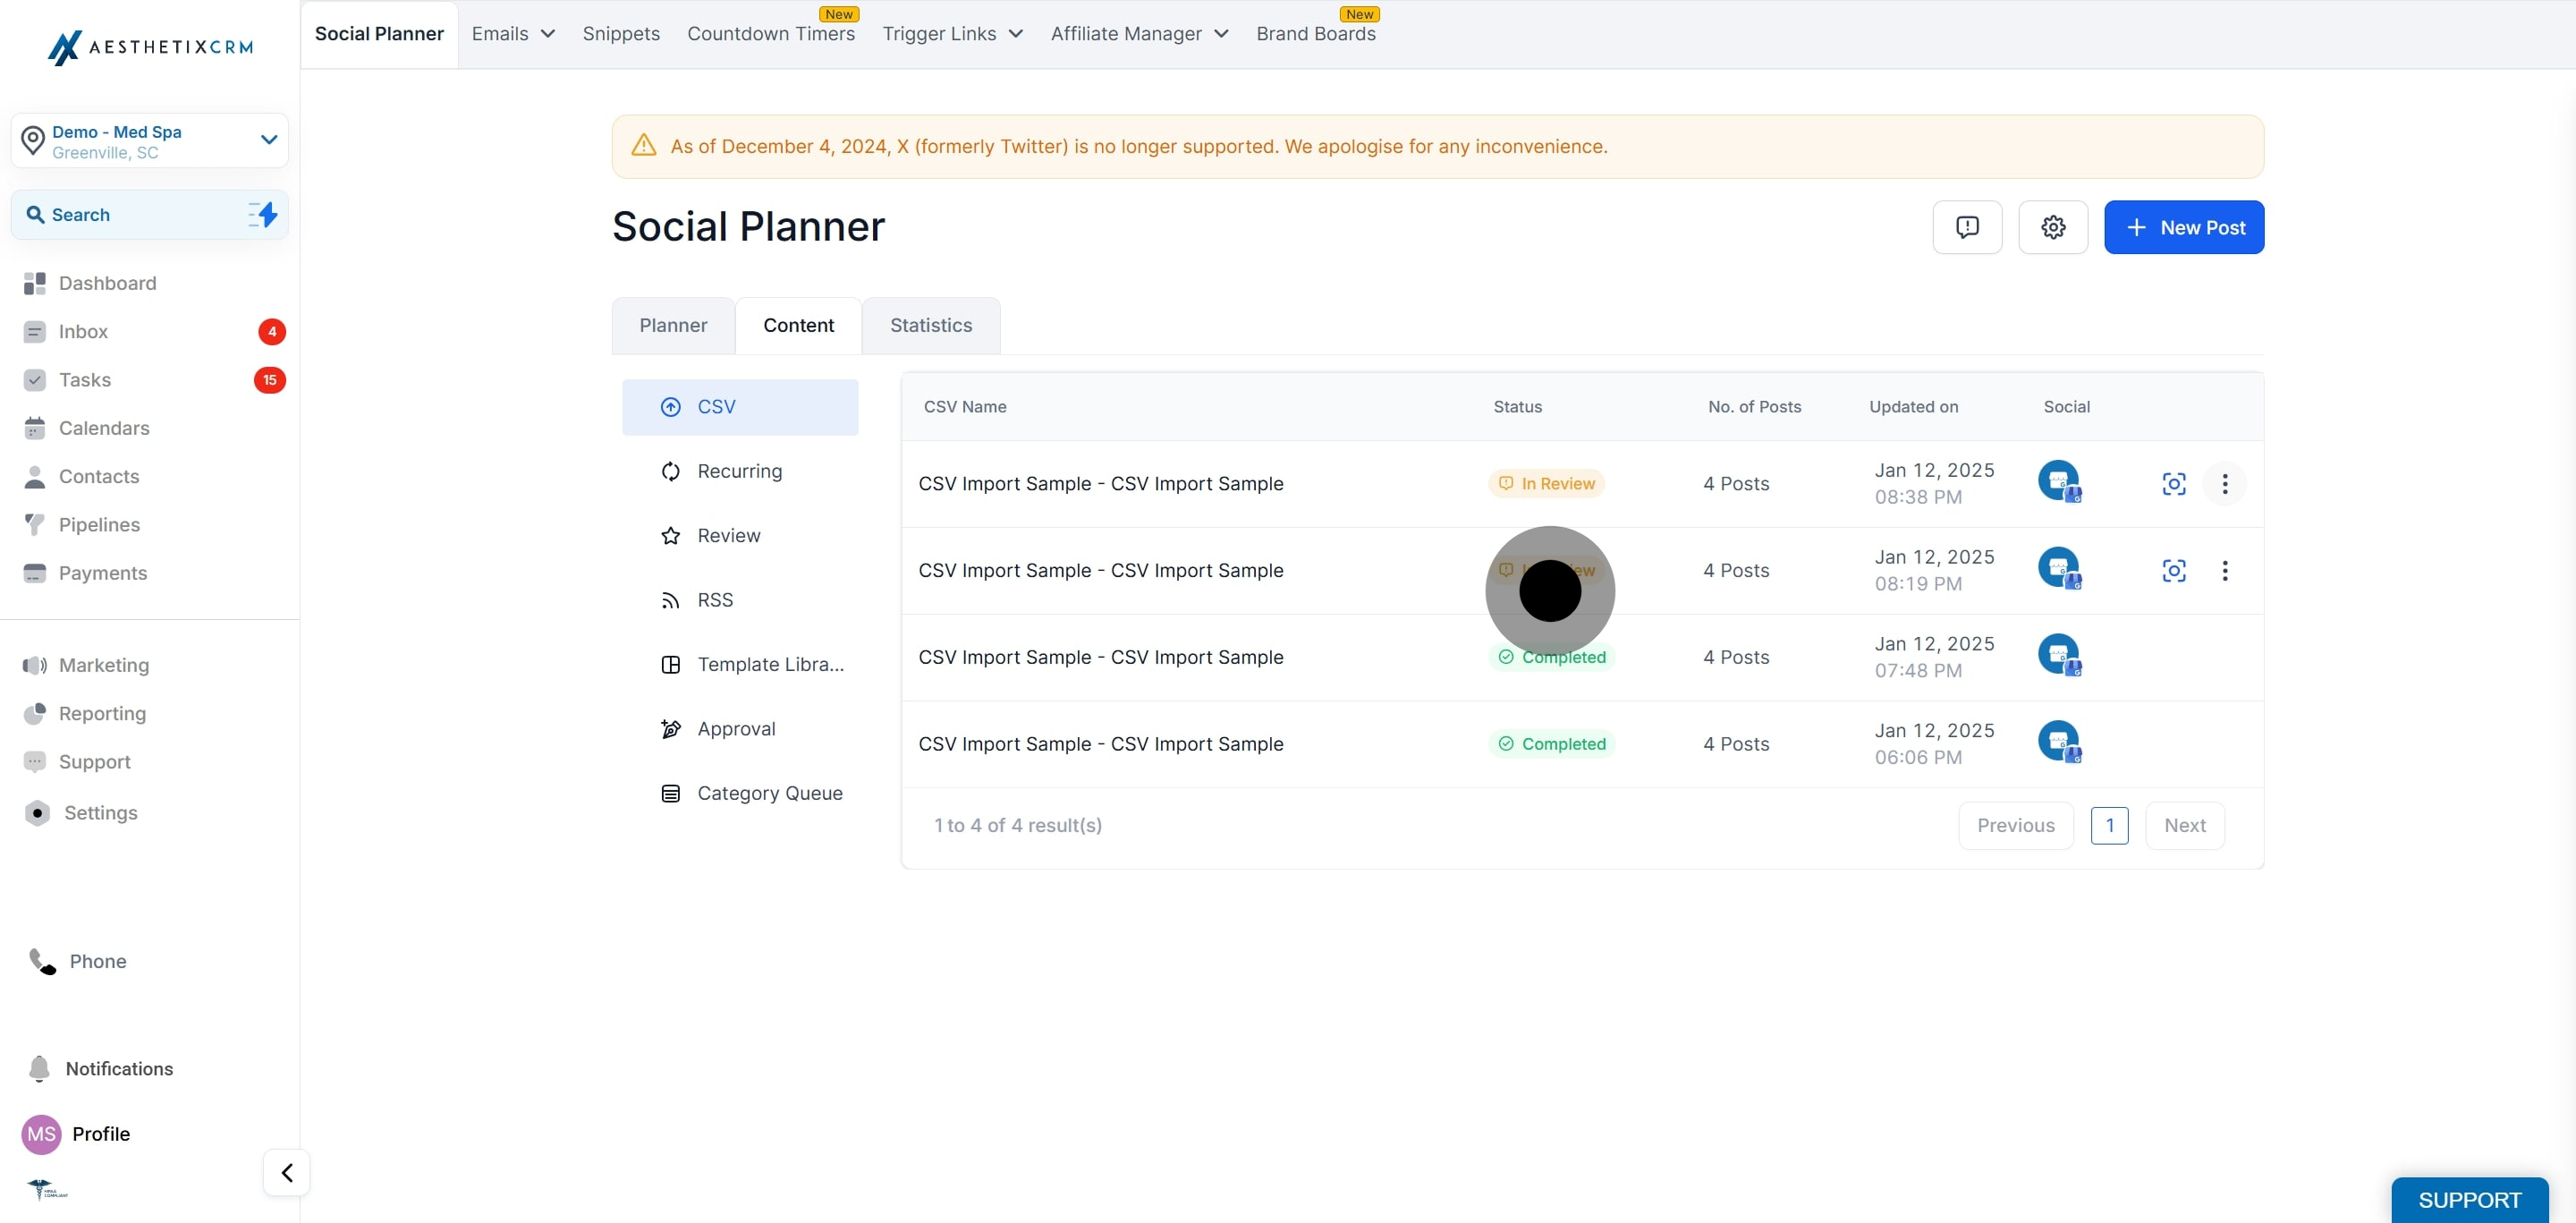Viewport: 2576px width, 1223px height.
Task: Click the Search field
Action: [150, 214]
